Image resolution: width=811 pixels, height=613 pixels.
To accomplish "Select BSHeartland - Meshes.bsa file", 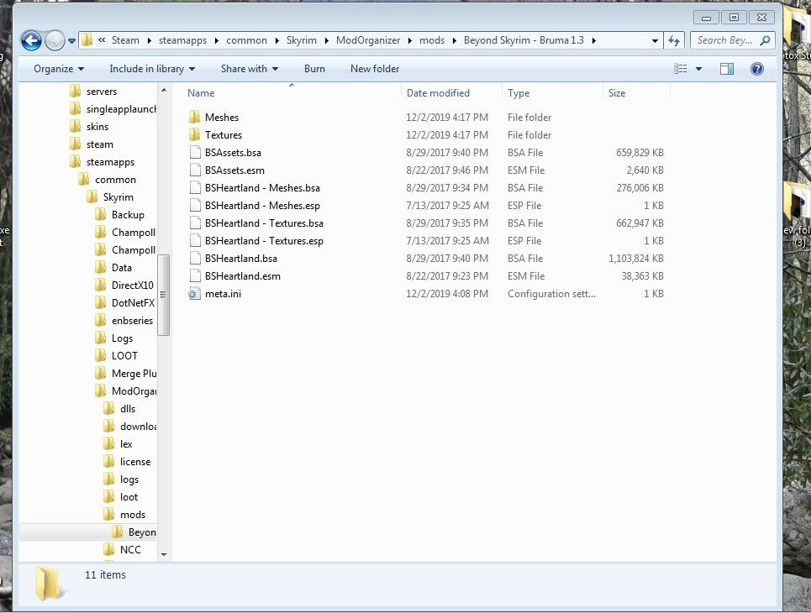I will coord(262,187).
